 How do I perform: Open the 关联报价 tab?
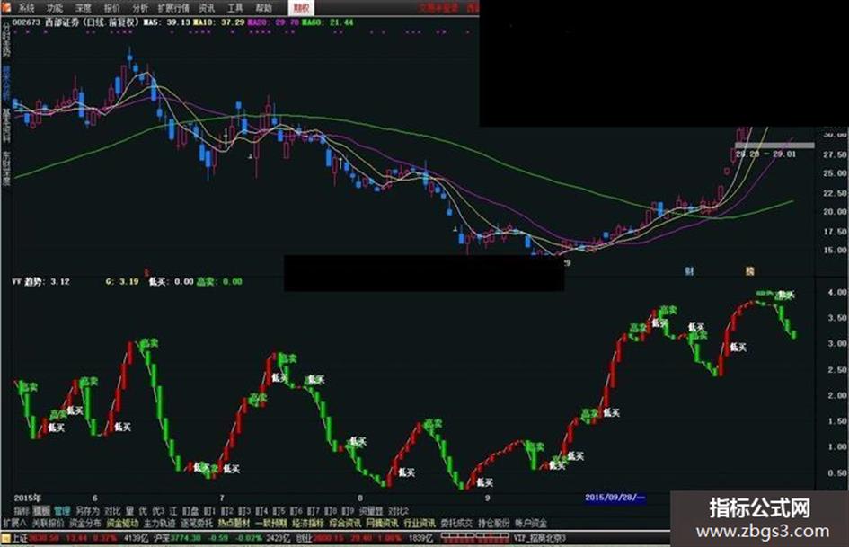[49, 523]
